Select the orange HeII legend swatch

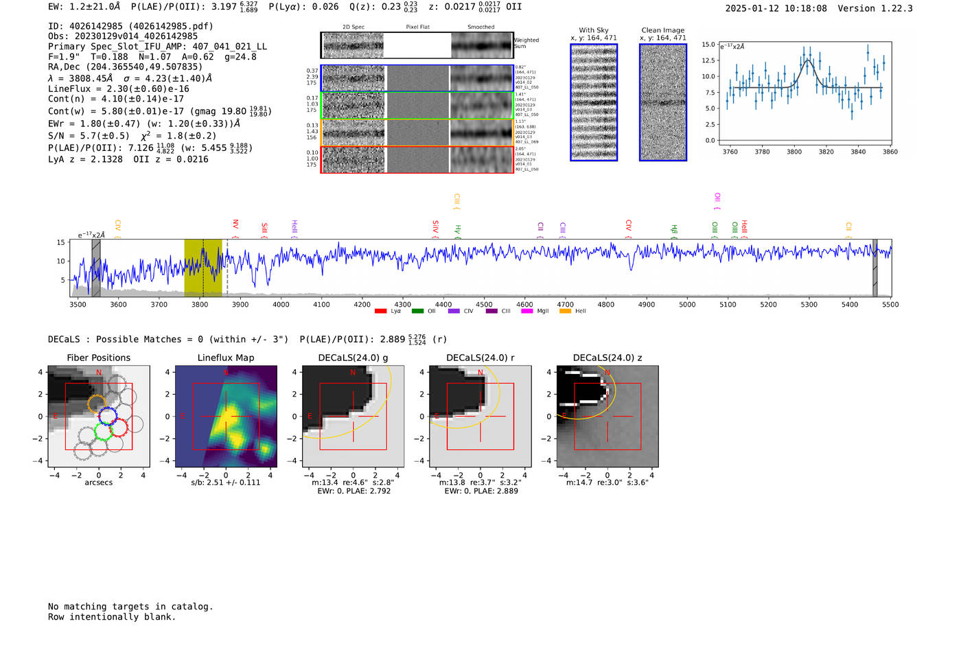click(x=565, y=312)
